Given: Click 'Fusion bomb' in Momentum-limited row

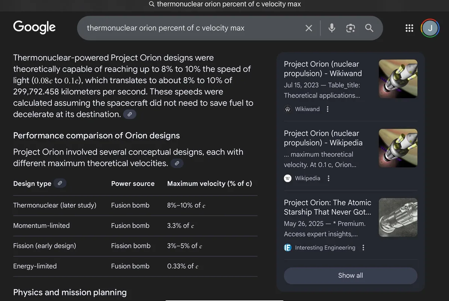Looking at the screenshot, I should point(130,226).
